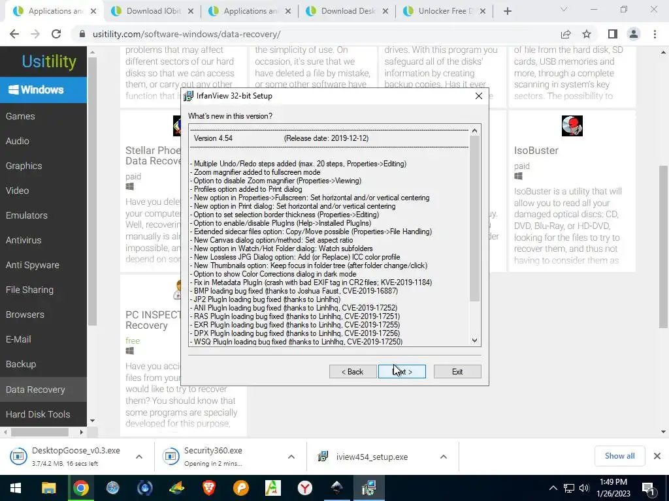Reload the current Chrome page
669x501 pixels.
tap(56, 34)
